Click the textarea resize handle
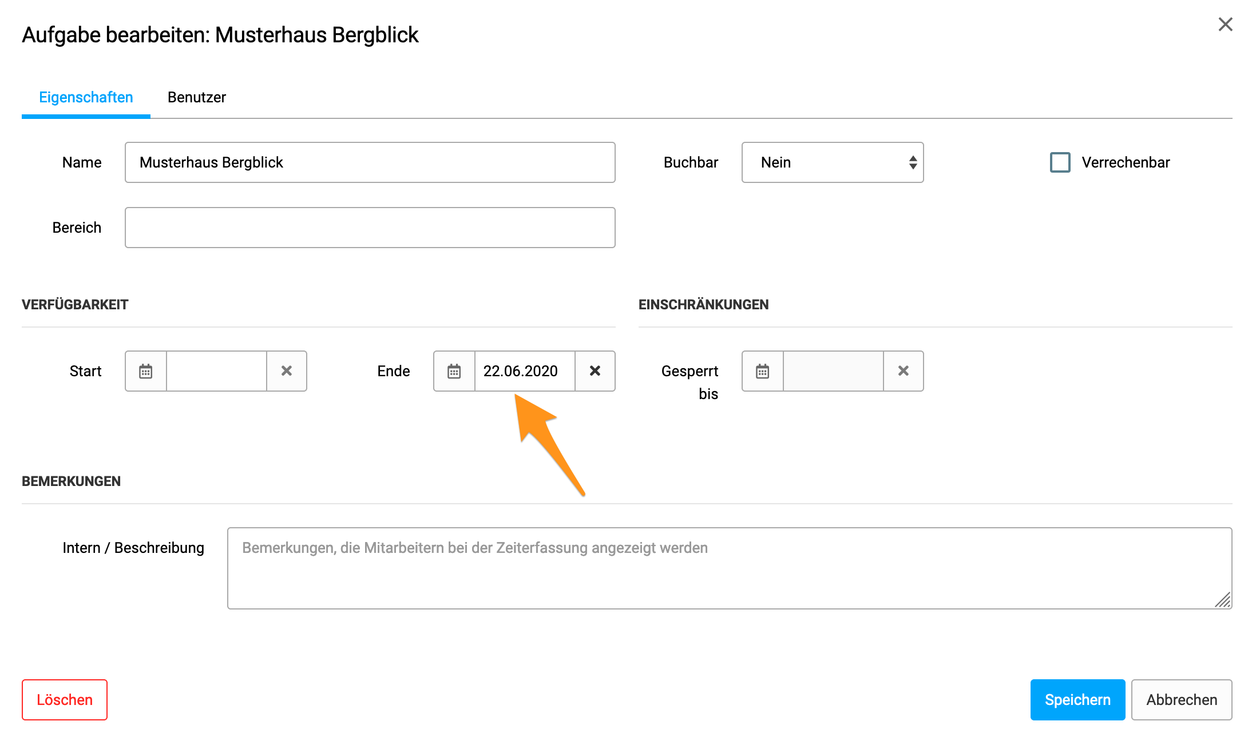The width and height of the screenshot is (1252, 741). click(x=1223, y=600)
